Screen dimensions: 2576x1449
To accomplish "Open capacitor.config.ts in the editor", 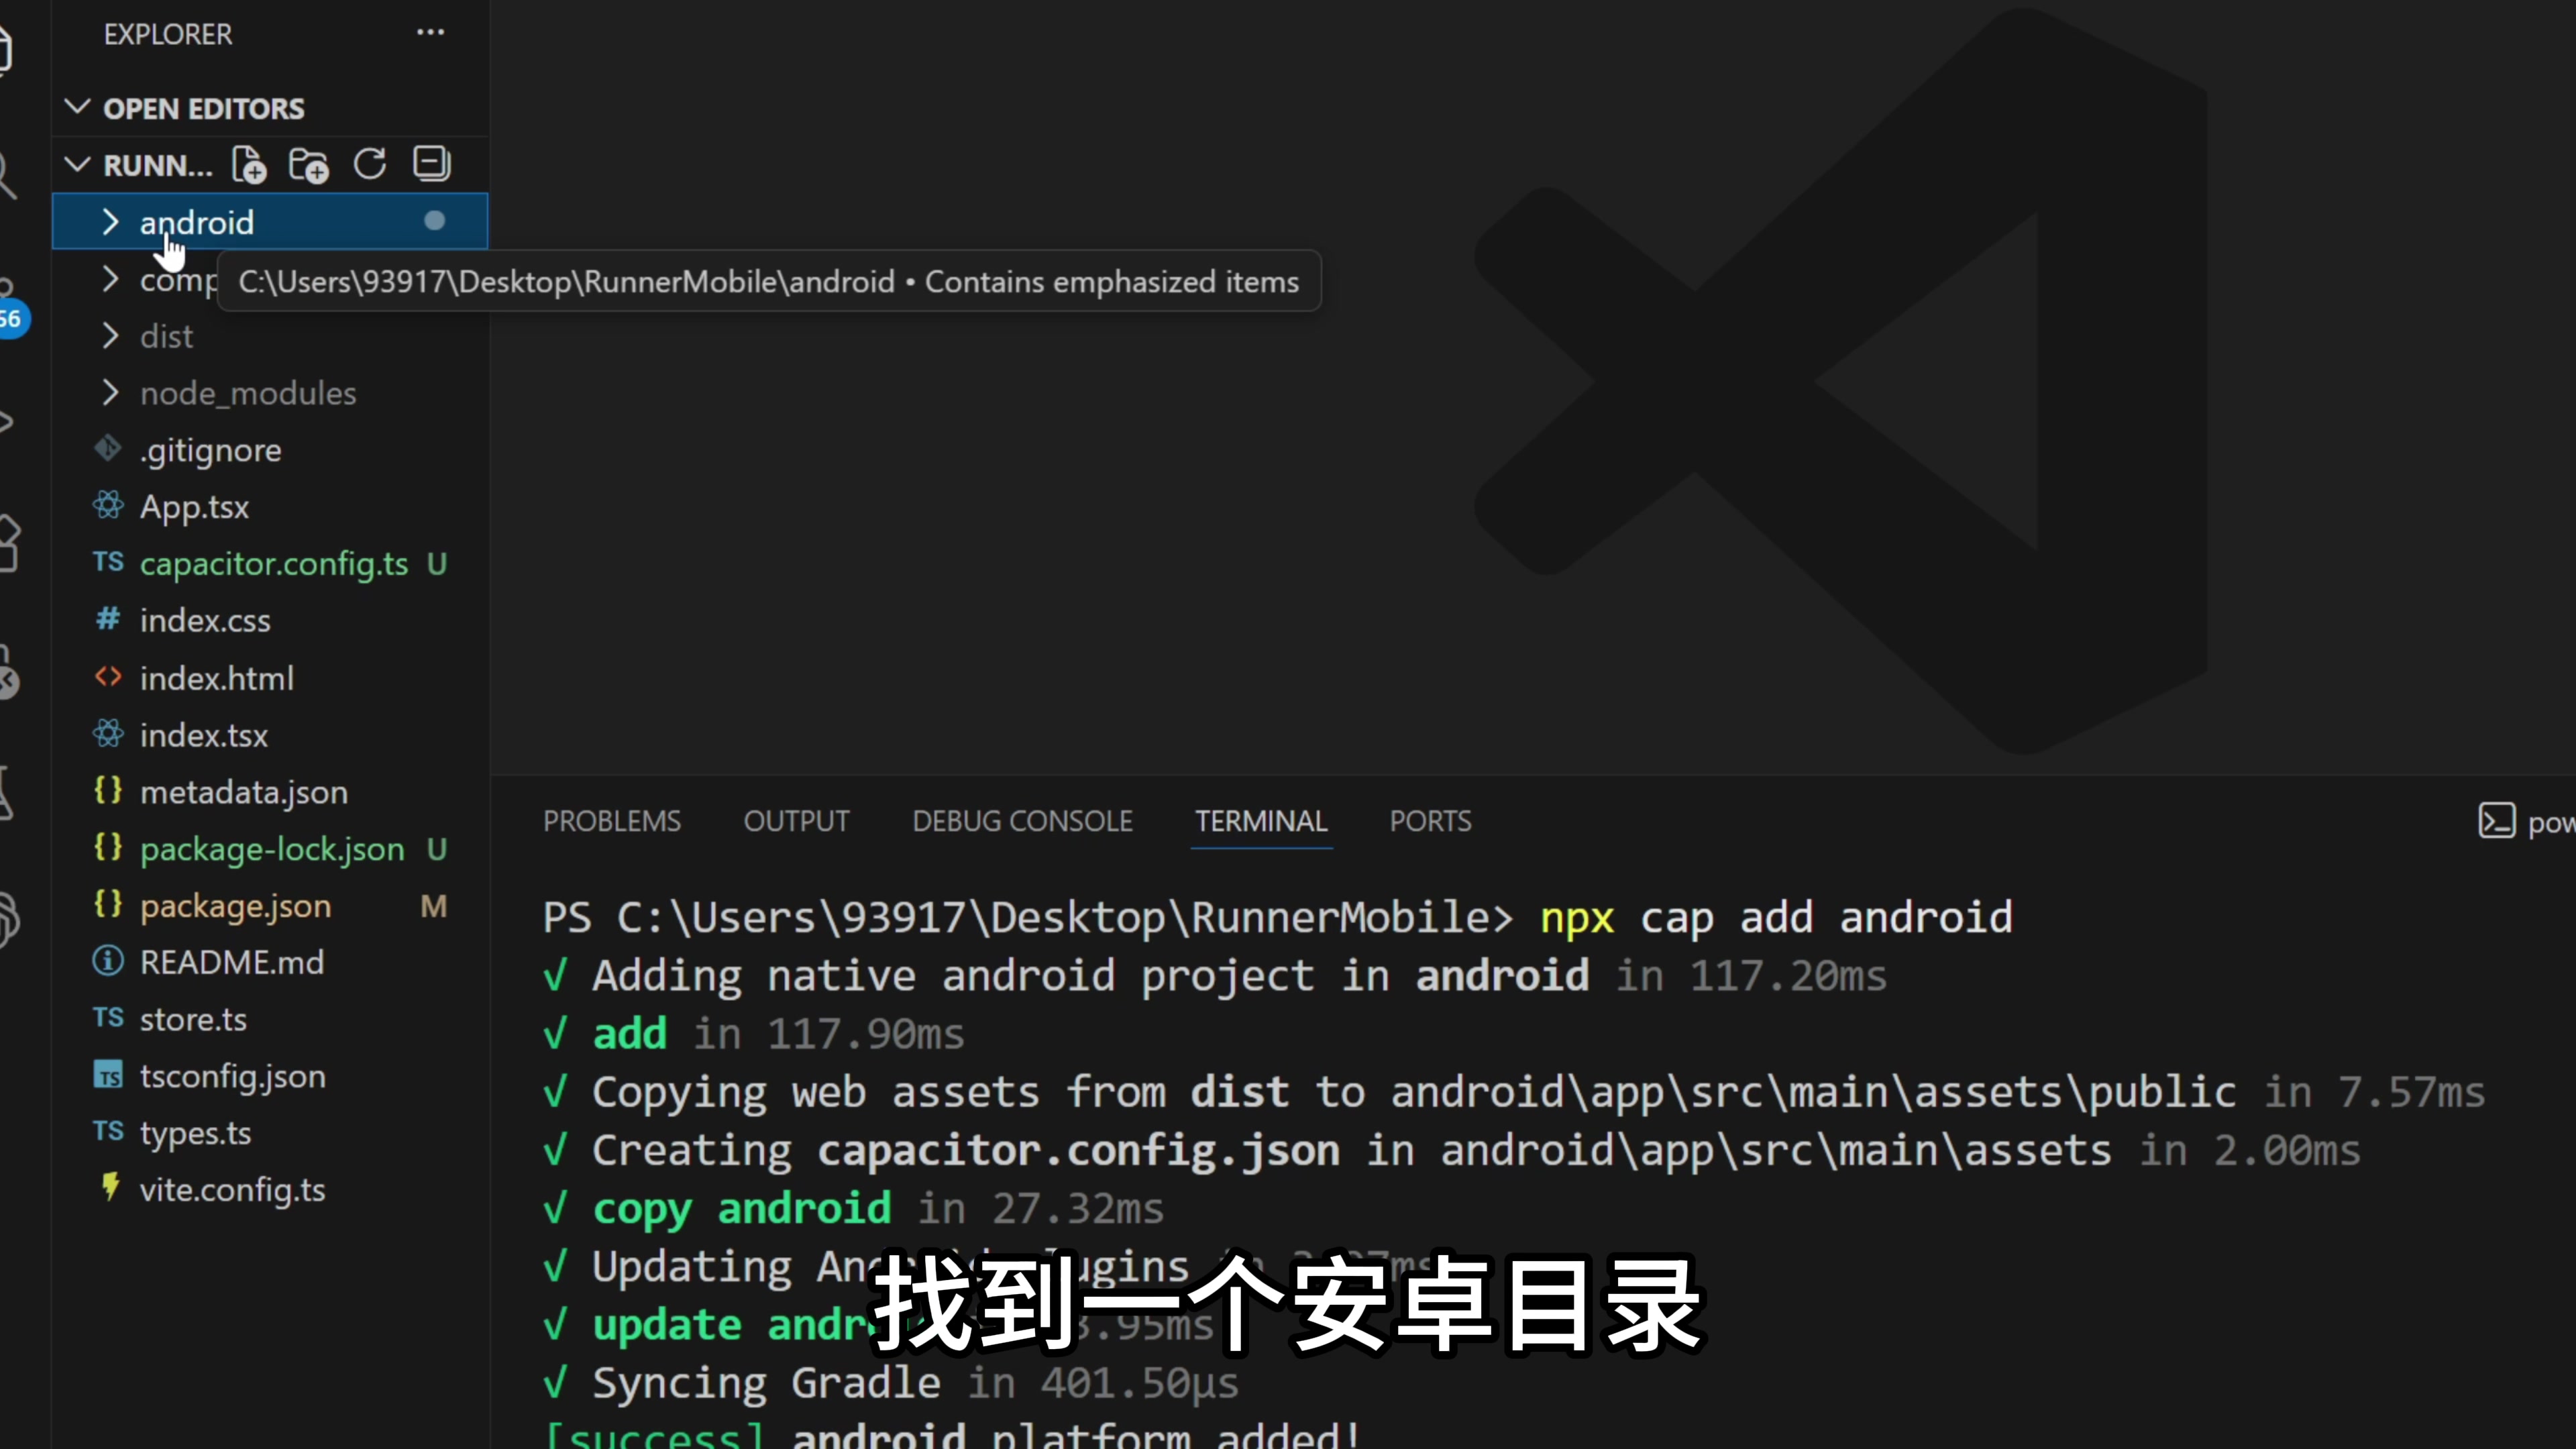I will pos(273,564).
